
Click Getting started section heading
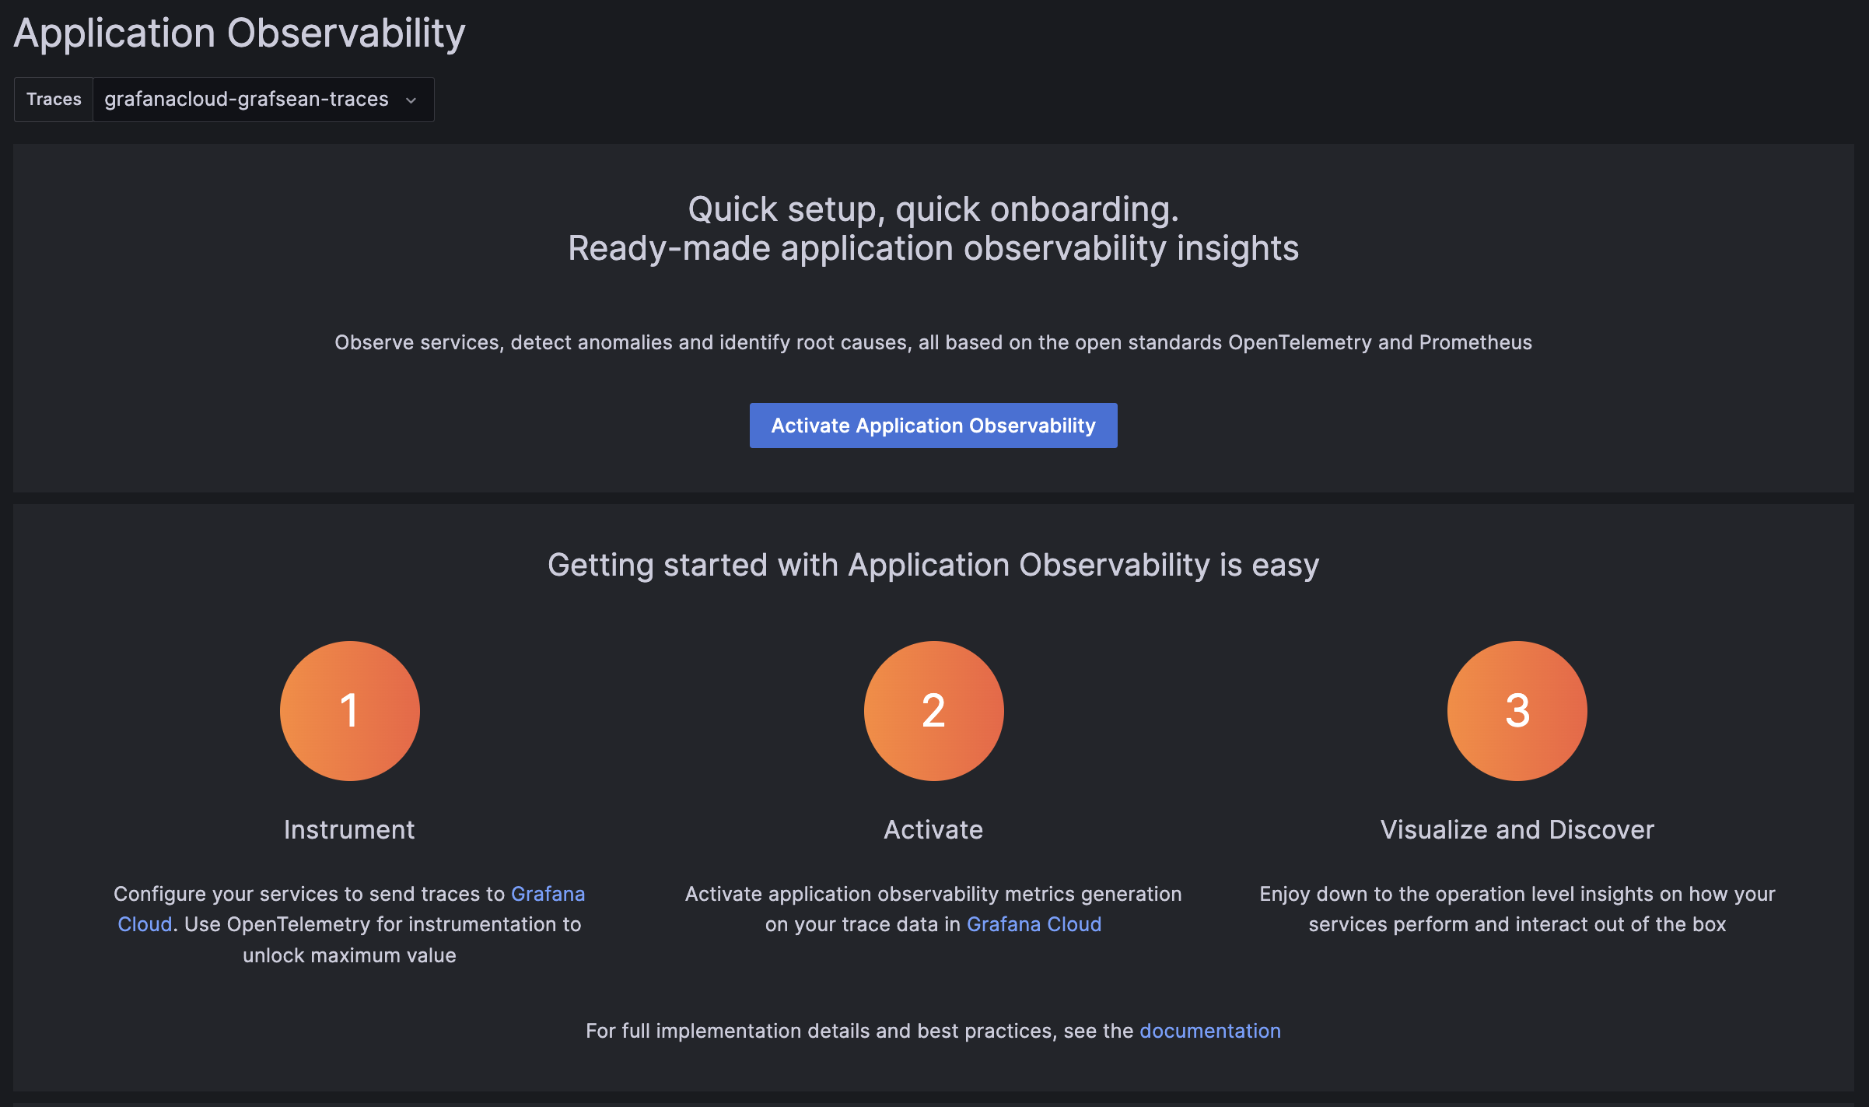point(933,566)
